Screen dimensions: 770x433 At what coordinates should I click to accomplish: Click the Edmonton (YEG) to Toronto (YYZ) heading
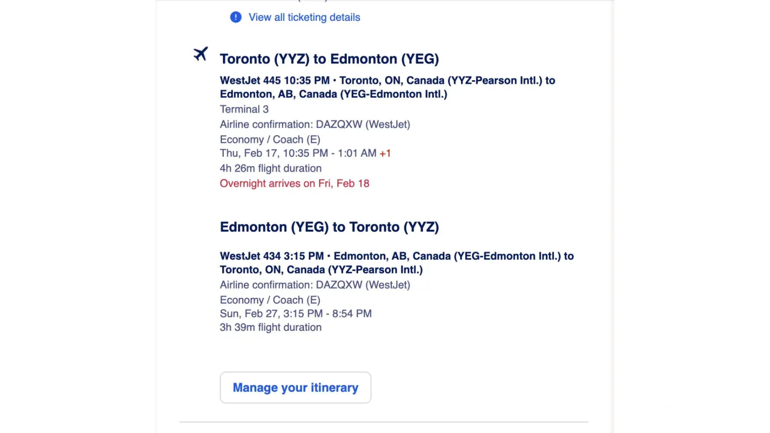(329, 227)
